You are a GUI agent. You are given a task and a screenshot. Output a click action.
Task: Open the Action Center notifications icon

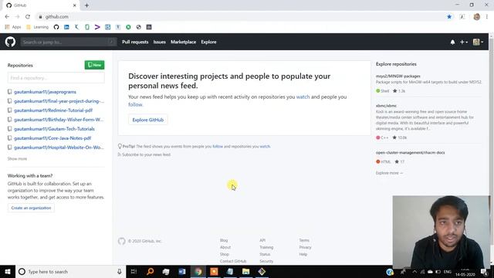coord(485,272)
